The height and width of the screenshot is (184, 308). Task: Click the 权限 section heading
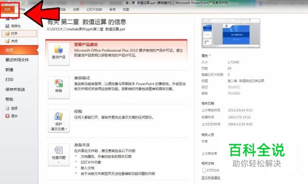tap(78, 111)
